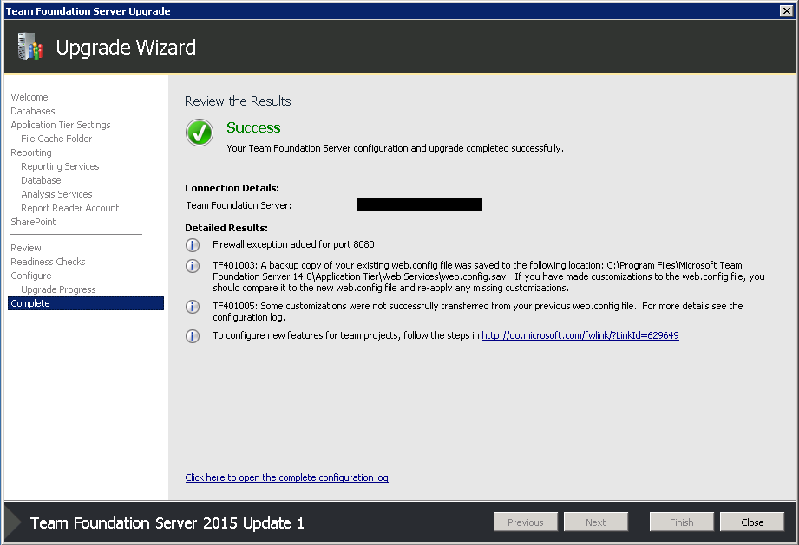The height and width of the screenshot is (545, 799).
Task: Select Upgrade Progress in the sidebar
Action: [x=58, y=289]
